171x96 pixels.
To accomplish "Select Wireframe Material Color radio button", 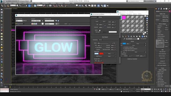I will pos(161,17).
